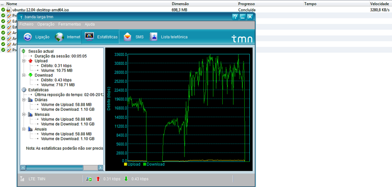Select the Sessão actual green arrows icon
The height and width of the screenshot is (187, 392).
[24, 51]
